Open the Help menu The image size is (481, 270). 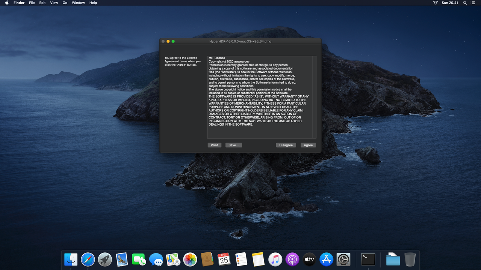[x=93, y=3]
